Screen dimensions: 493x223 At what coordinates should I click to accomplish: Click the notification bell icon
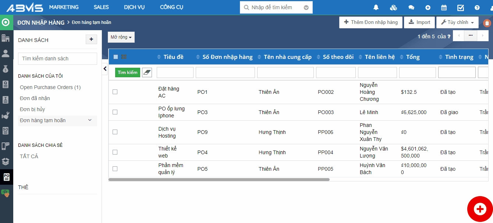[x=376, y=7]
